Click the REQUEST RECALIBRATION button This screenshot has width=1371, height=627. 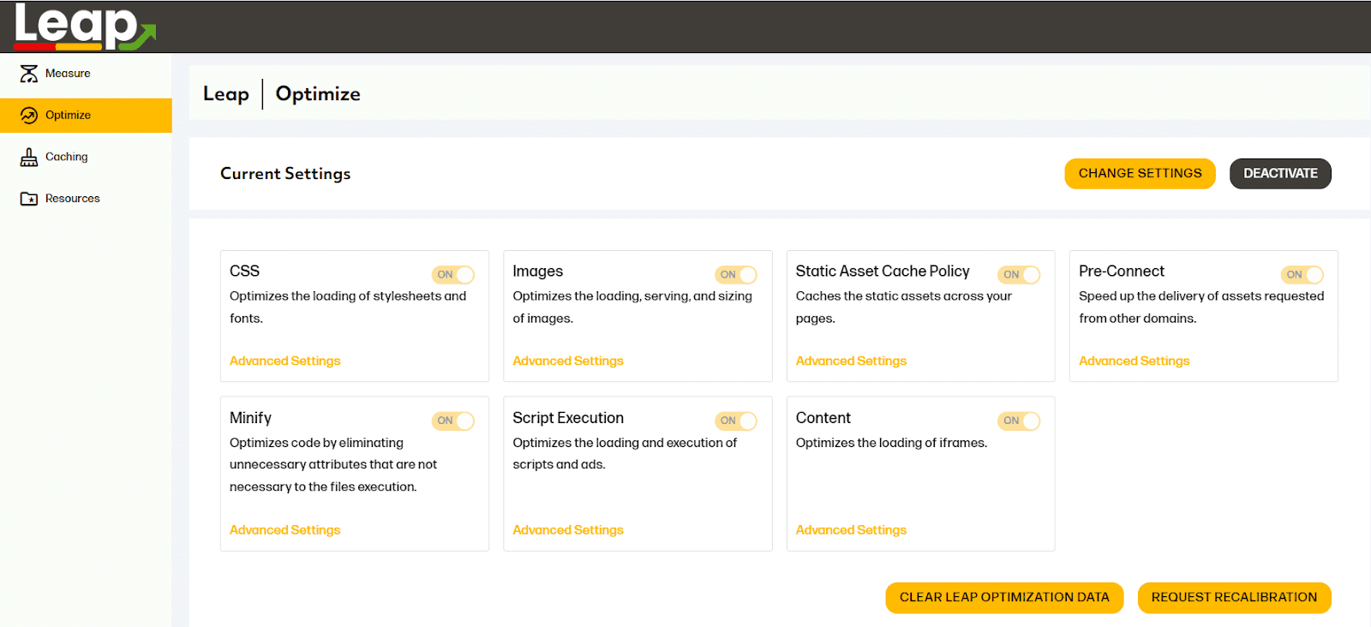pyautogui.click(x=1234, y=597)
